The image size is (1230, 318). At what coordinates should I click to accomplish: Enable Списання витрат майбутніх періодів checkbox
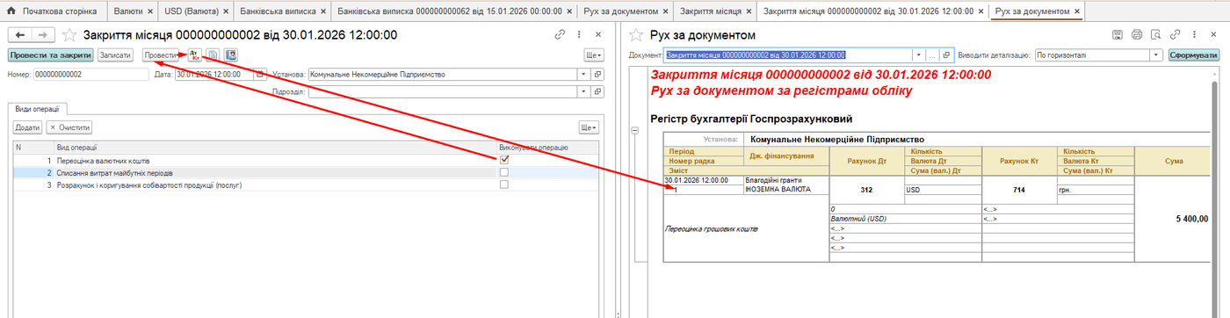click(x=503, y=173)
